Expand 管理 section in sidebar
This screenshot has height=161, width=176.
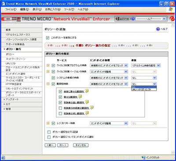7,109
